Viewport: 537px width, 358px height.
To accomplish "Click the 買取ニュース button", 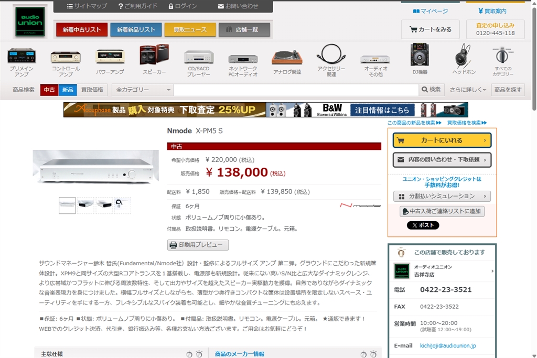I will point(190,30).
